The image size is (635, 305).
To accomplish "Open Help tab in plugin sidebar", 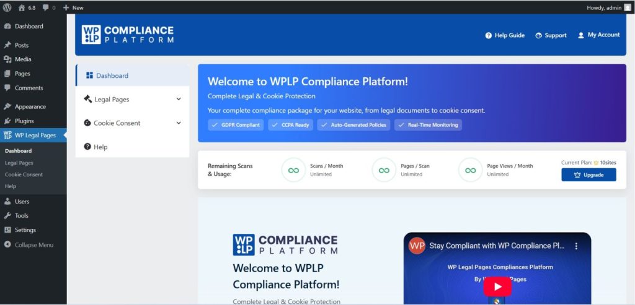I will (133, 147).
